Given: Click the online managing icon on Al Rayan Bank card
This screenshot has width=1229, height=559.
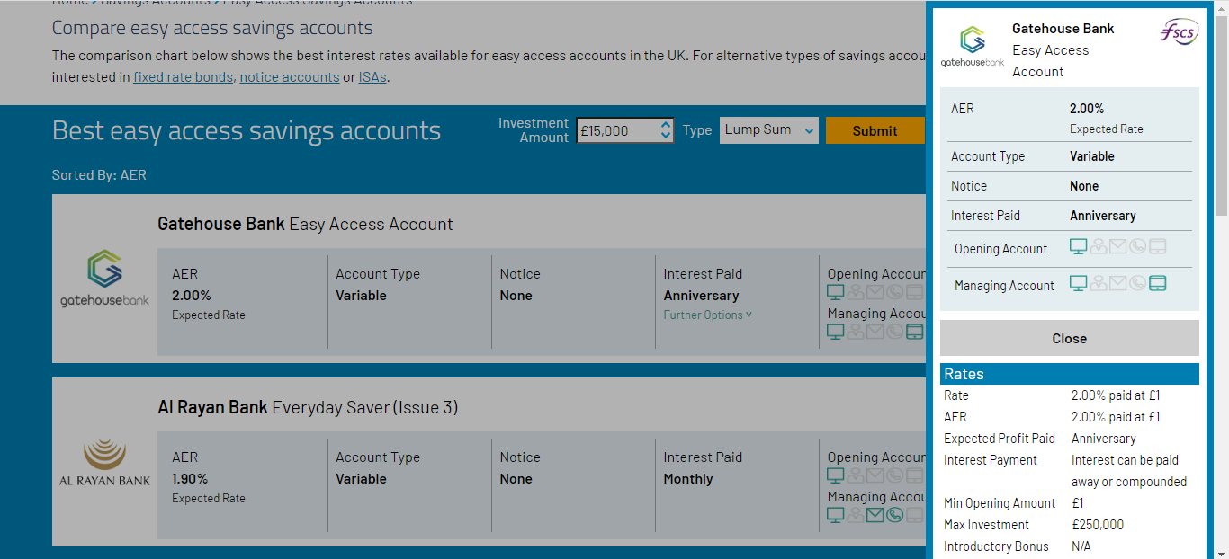Looking at the screenshot, I should click(x=836, y=515).
